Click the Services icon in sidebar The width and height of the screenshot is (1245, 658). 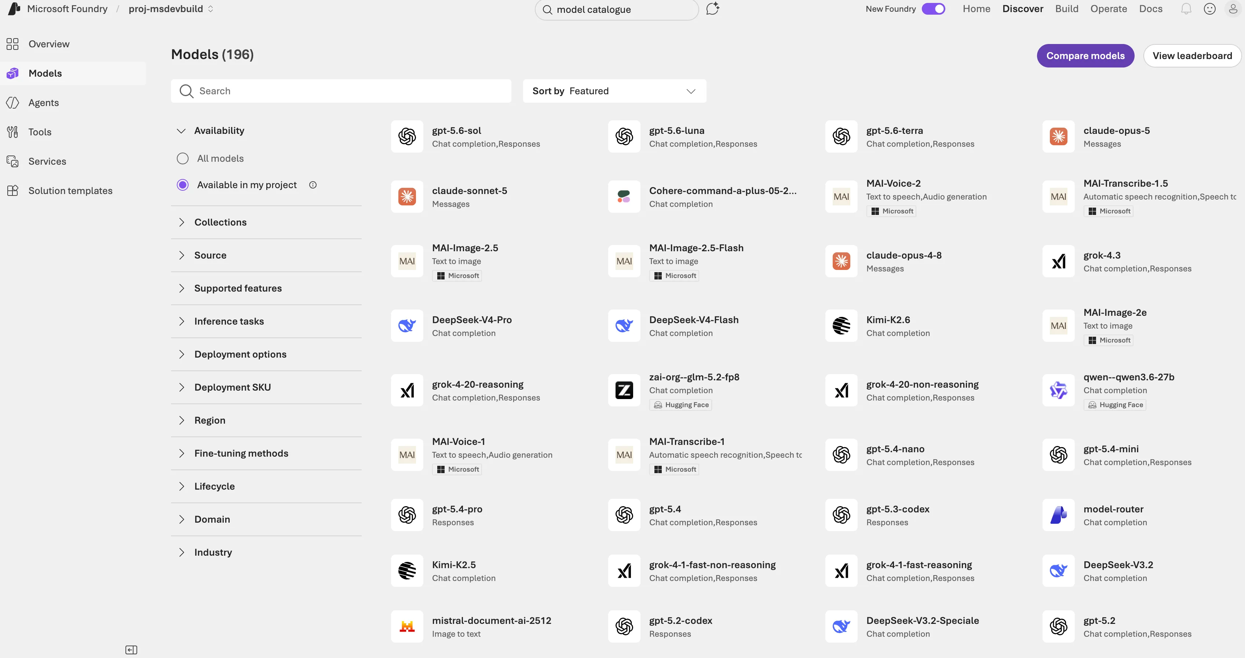coord(12,161)
